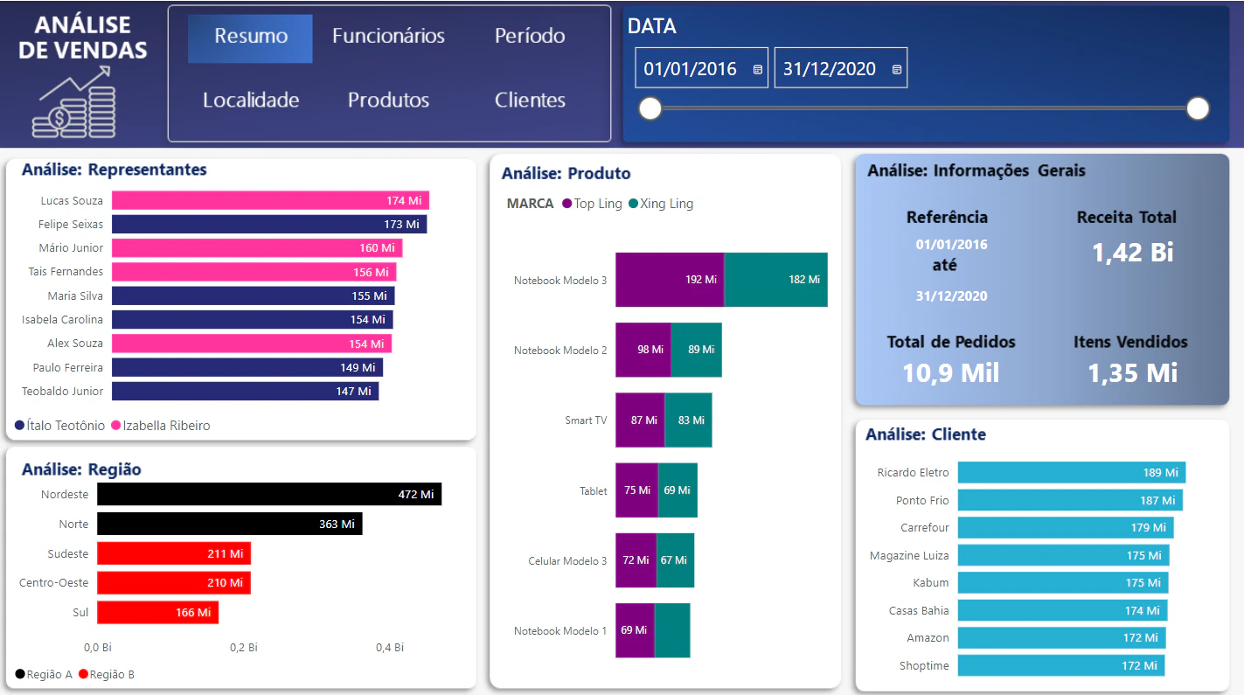Select the purple 87 Mi Smart TV segment
This screenshot has width=1244, height=695.
coord(640,420)
